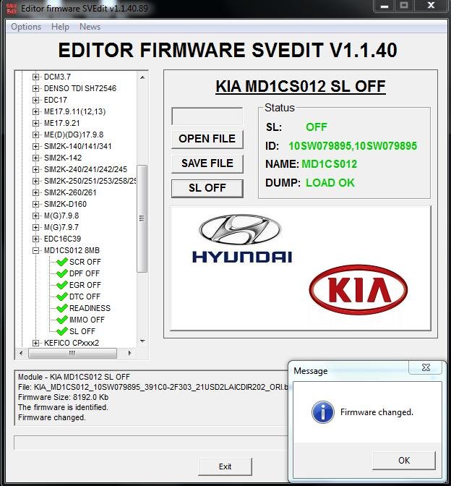Click the tree horizontal scroll left arrow
Screen dimensions: 451x486
pos(21,353)
